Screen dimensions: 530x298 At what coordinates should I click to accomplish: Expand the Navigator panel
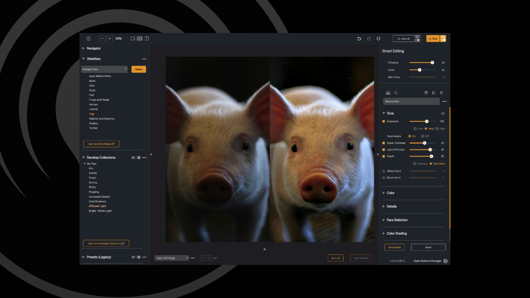tap(83, 48)
